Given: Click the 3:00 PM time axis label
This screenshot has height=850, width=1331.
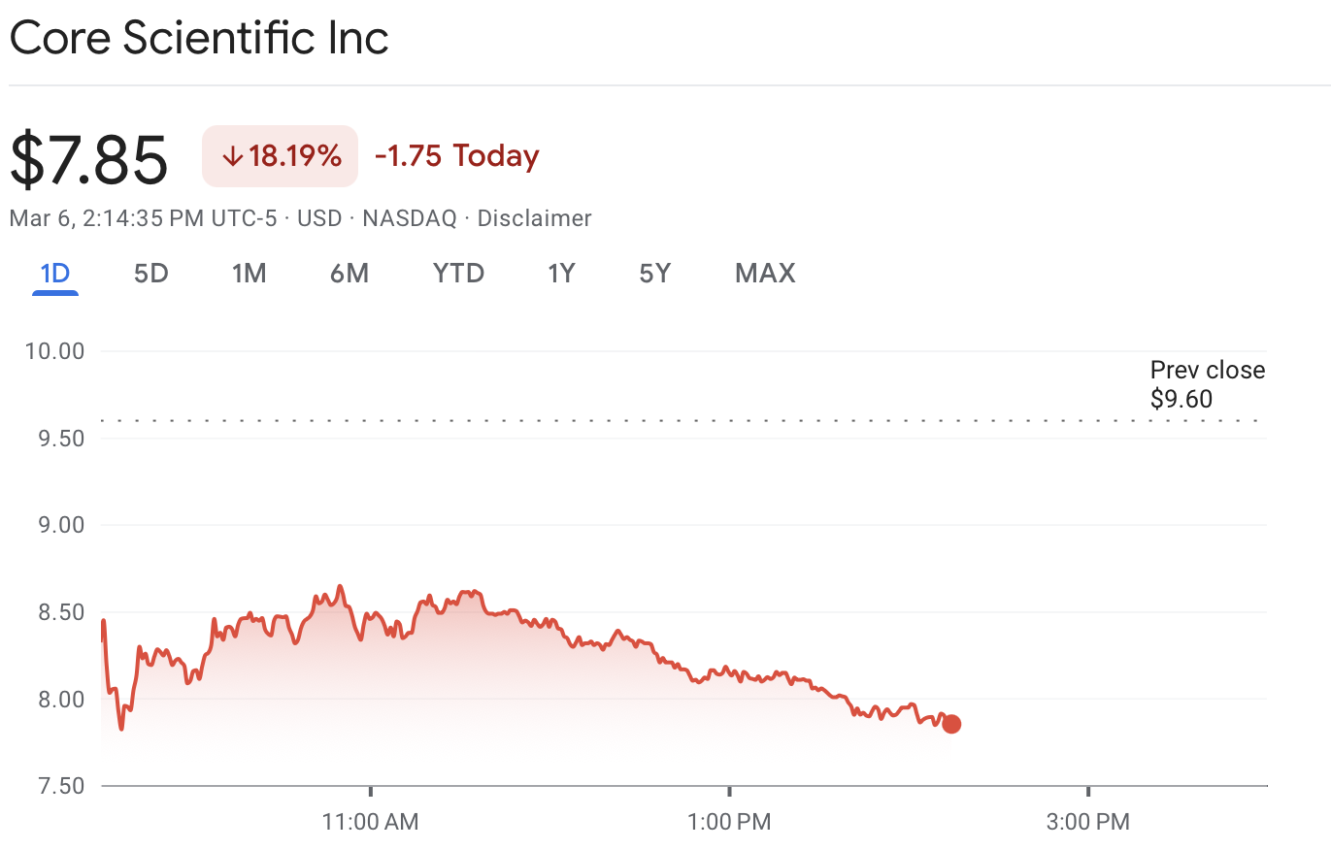Looking at the screenshot, I should click(x=1087, y=822).
